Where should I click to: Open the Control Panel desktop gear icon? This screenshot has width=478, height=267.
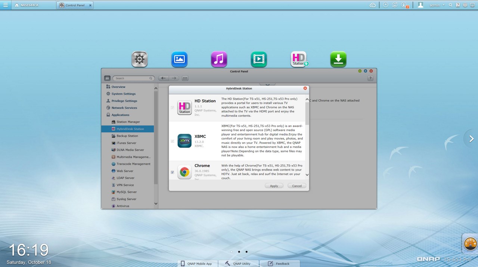point(140,59)
